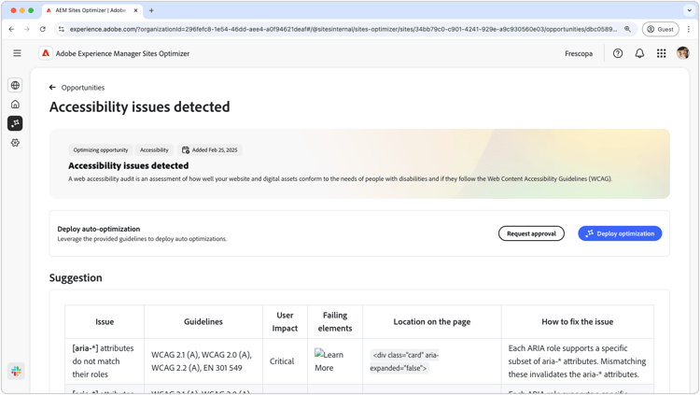Viewport: 700px width, 395px height.
Task: Click the Deploy auto-optimization heading
Action: pyautogui.click(x=99, y=229)
